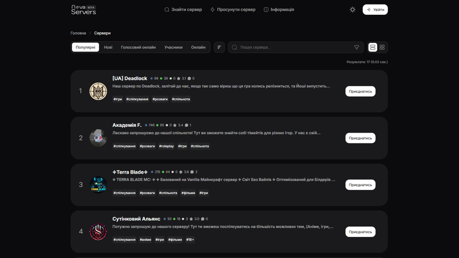Join the Академія F. server with Приєднатись
Image resolution: width=459 pixels, height=258 pixels.
360,138
